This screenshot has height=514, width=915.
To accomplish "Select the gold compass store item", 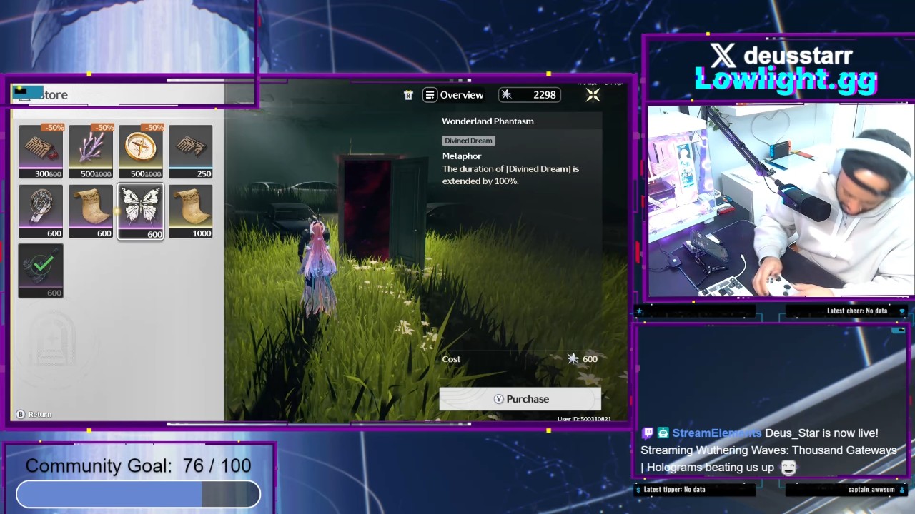I will click(141, 151).
